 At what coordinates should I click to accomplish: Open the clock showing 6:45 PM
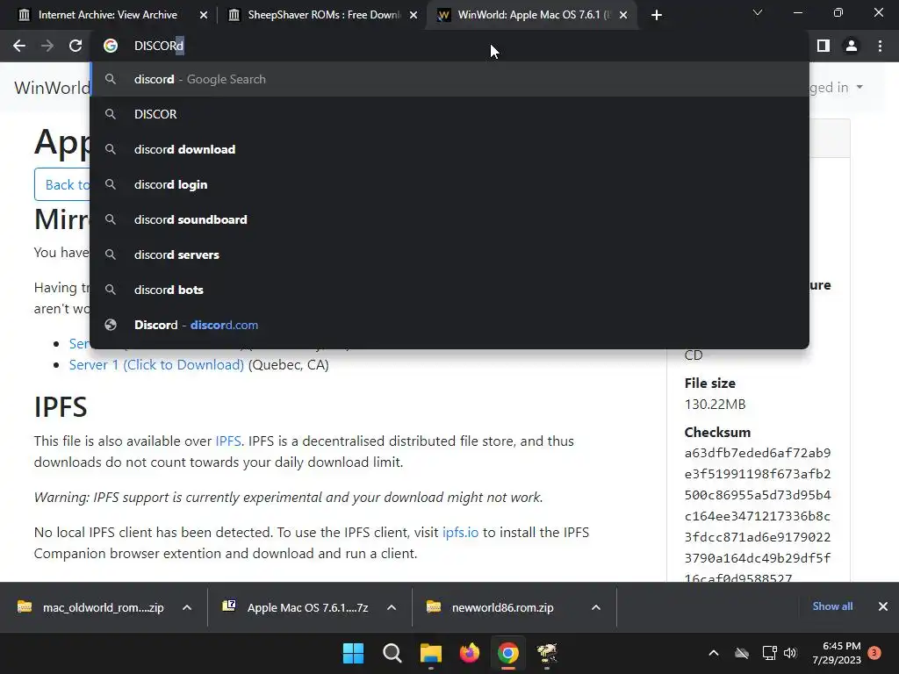pyautogui.click(x=837, y=653)
